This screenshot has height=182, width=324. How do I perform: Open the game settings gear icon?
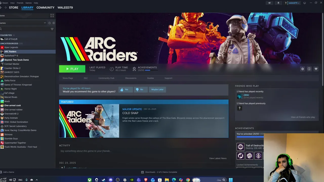(302, 69)
